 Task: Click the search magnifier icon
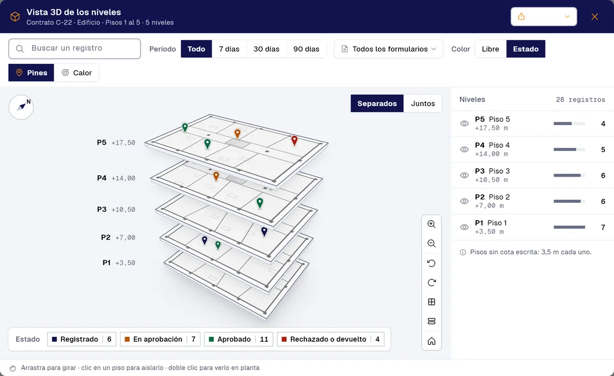click(20, 49)
